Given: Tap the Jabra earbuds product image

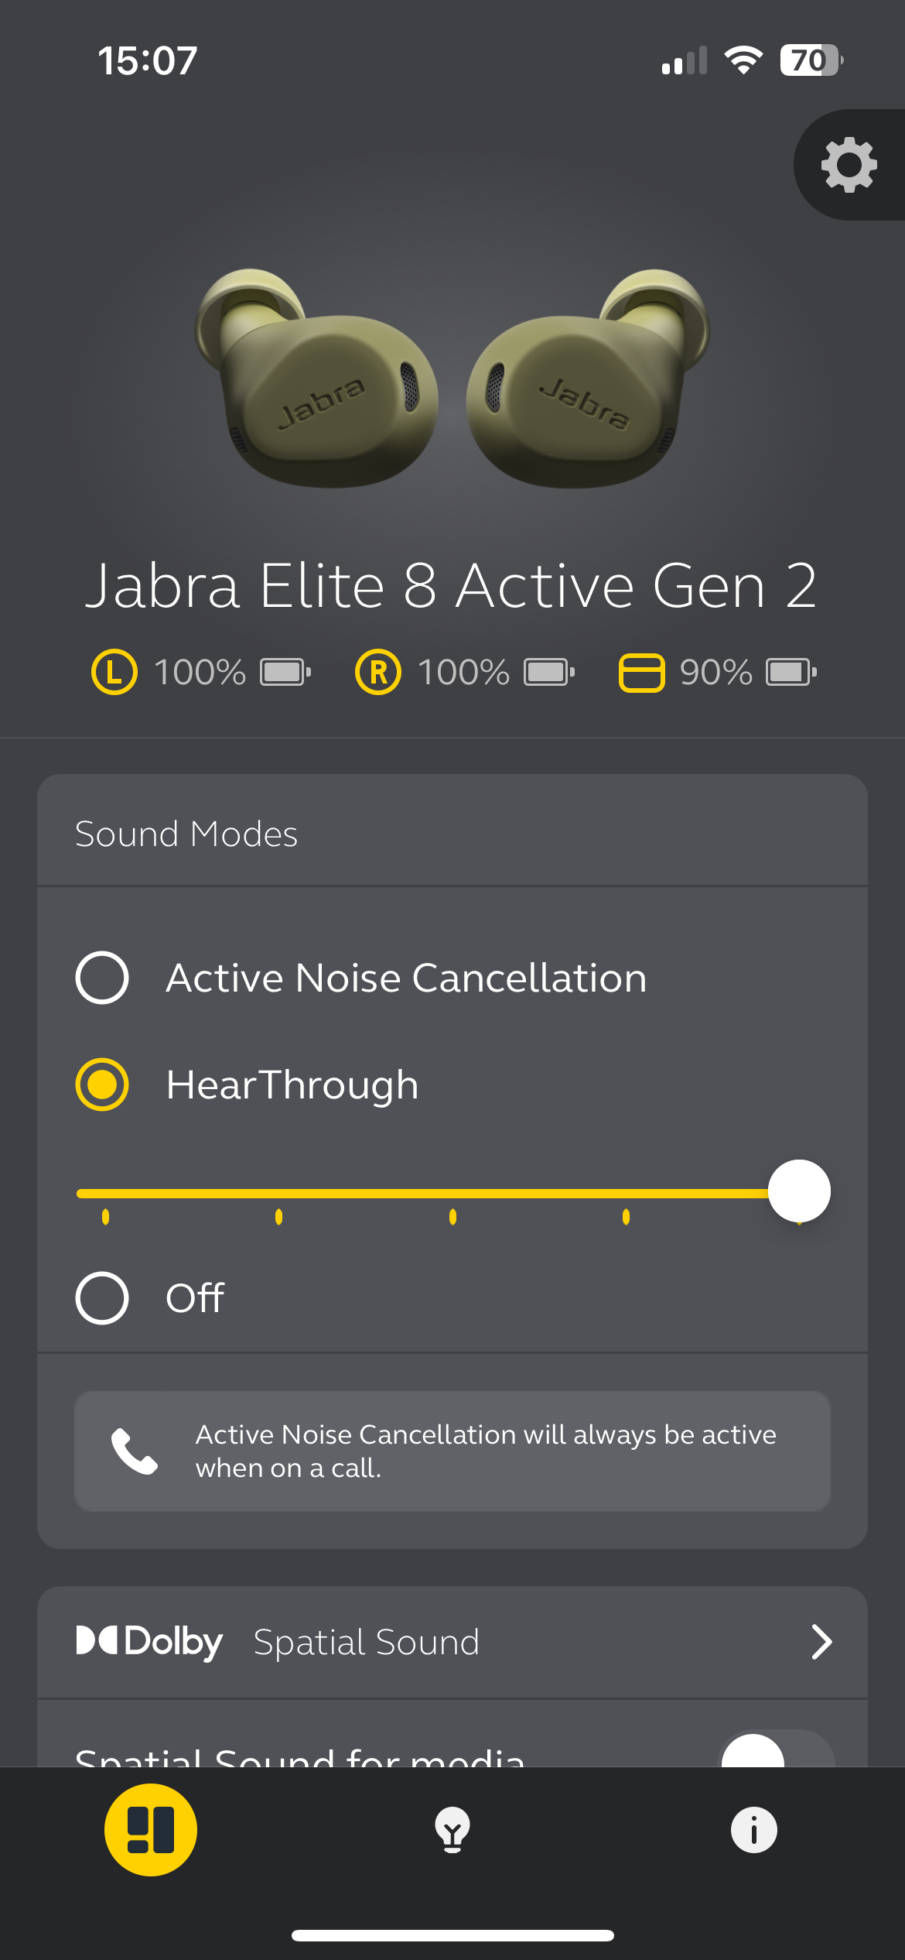Looking at the screenshot, I should (x=452, y=379).
